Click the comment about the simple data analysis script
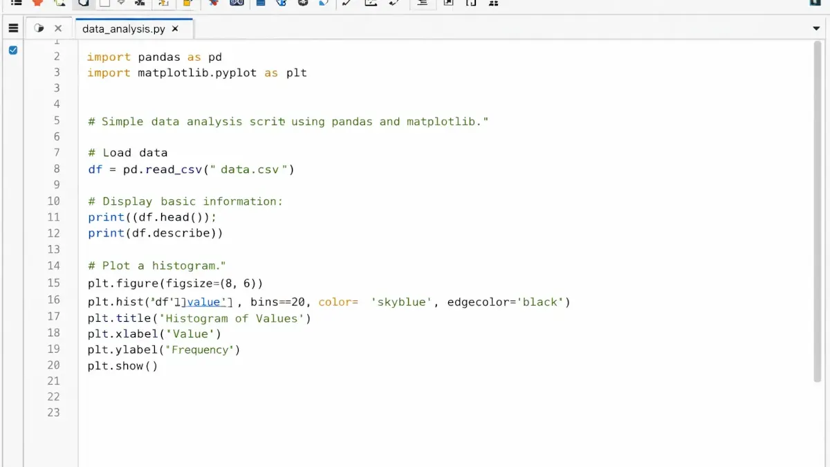830x467 pixels. [288, 121]
